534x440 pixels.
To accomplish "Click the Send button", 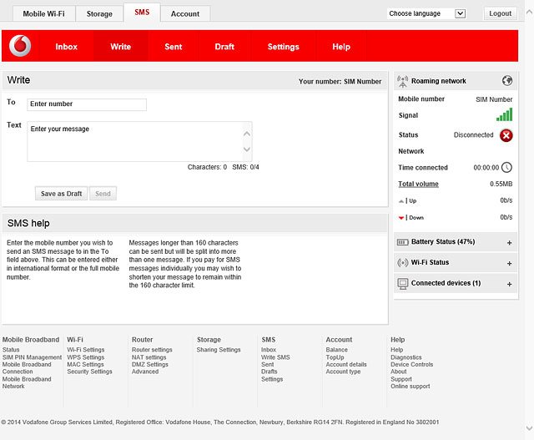I will point(103,194).
